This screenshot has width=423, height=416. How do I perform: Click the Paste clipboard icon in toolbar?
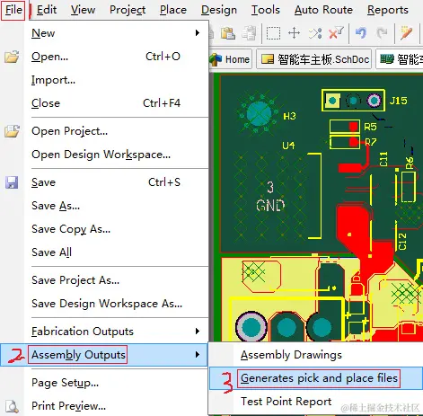click(x=228, y=33)
